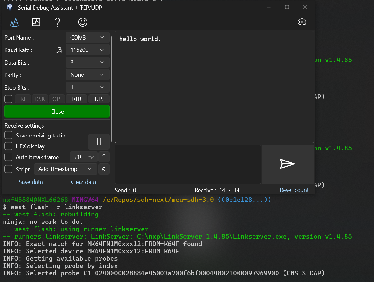
Task: Switch to the waveform chart view icon
Action: (x=36, y=22)
